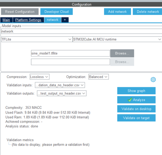This screenshot has width=162, height=155.
Task: Expand the Optimization Balanced dropdown
Action: tap(98, 77)
